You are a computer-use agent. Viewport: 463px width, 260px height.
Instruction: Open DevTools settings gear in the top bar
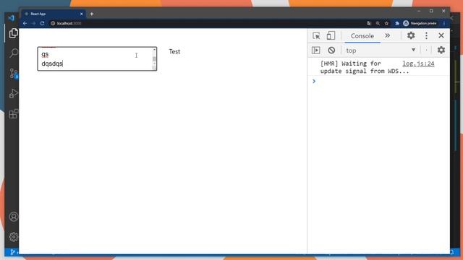[x=411, y=35]
